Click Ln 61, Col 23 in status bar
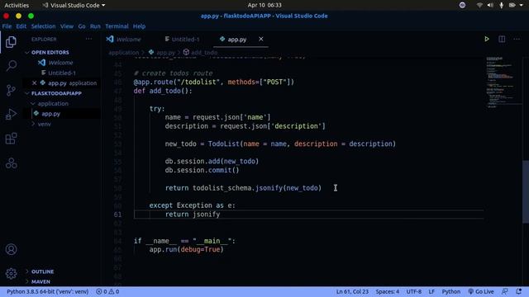529x297 pixels. click(352, 291)
